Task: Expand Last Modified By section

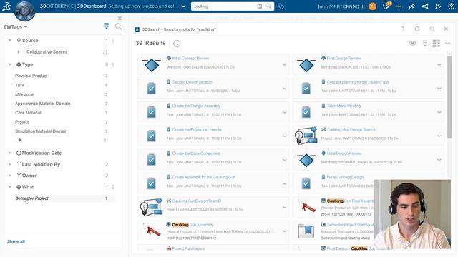Action: (9, 164)
